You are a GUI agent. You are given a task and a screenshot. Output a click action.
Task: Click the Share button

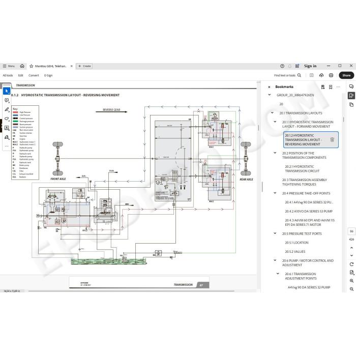(346, 75)
